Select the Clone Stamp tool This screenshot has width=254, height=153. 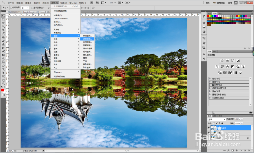click(x=3, y=44)
